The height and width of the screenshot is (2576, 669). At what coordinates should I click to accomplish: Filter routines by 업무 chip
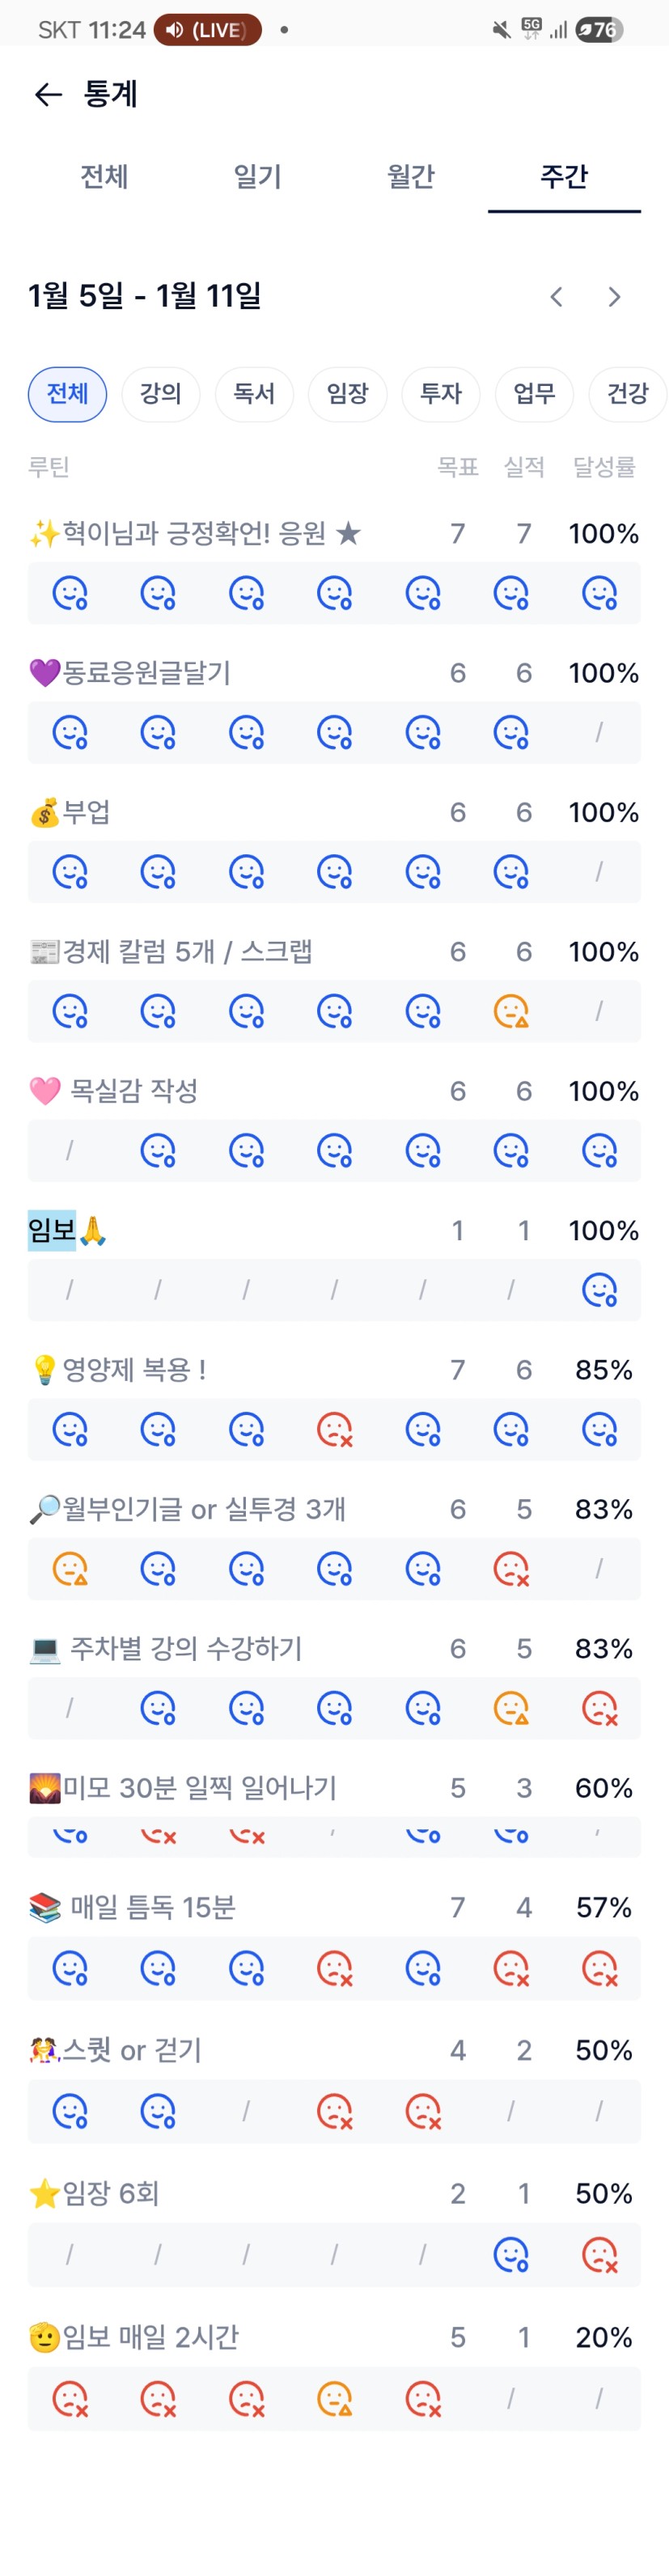pos(534,394)
